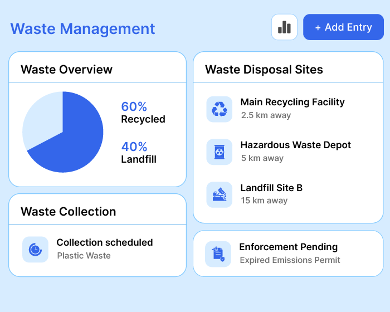Click the collection scheduled clock icon
Image resolution: width=390 pixels, height=312 pixels.
(x=35, y=249)
